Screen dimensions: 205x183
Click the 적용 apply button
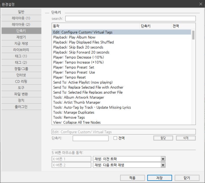tap(132, 178)
